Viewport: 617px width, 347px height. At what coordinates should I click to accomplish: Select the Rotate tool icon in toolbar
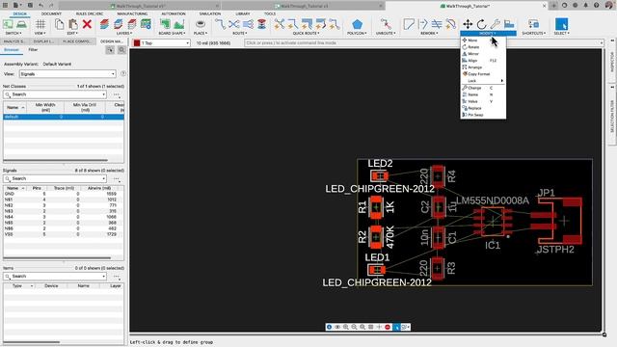tap(481, 24)
